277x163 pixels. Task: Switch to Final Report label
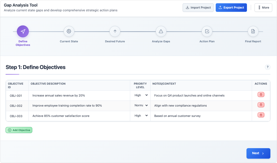pyautogui.click(x=253, y=42)
